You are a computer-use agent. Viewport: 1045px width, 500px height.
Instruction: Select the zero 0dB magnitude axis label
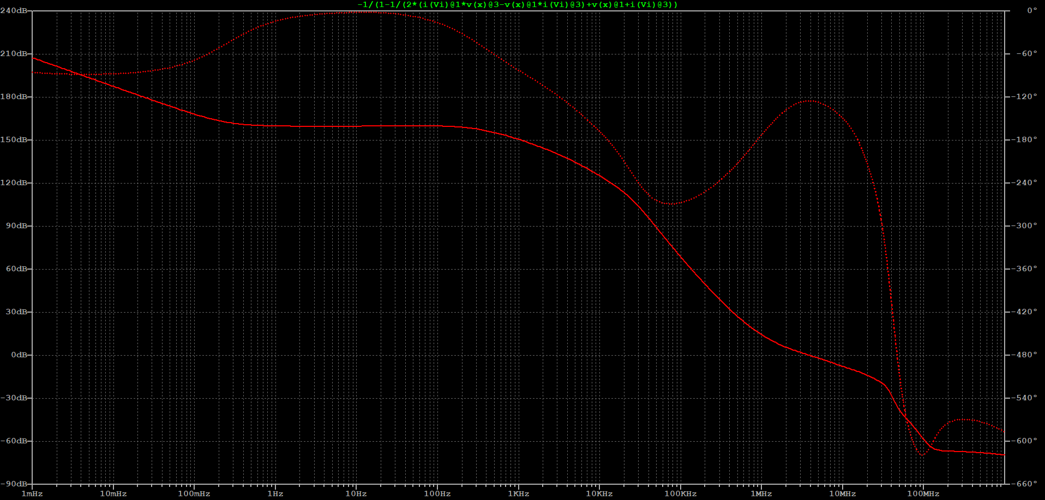pyautogui.click(x=19, y=355)
